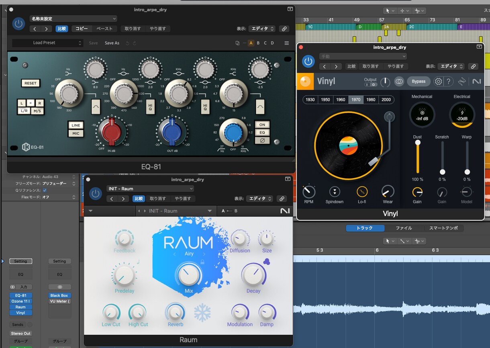Viewport: 490px width, 348px height.
Task: Toggle the ON switch on EQ-81
Action: (263, 125)
